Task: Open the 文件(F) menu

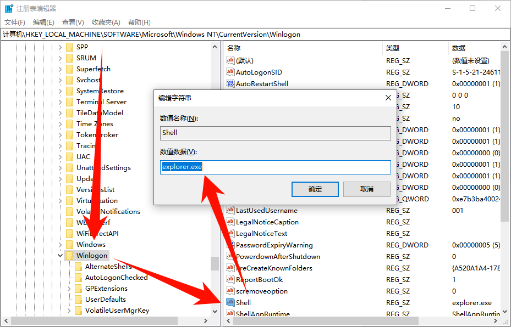Action: [x=15, y=22]
